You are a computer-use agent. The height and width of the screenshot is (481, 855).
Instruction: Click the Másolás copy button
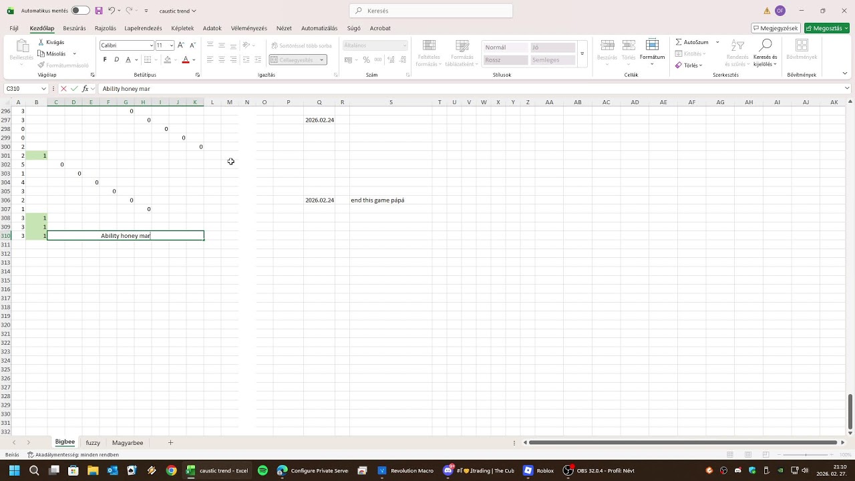coord(51,53)
